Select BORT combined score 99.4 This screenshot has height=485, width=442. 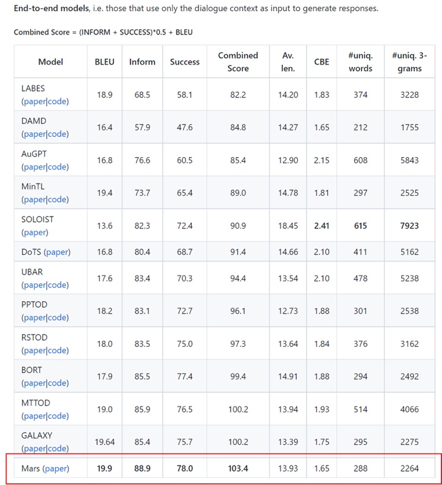coord(238,377)
